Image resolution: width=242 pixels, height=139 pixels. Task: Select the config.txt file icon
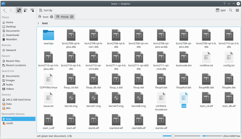pyautogui.click(x=229, y=57)
